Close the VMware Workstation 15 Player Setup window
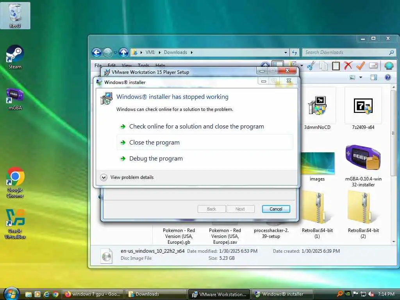The width and height of the screenshot is (400, 300). pos(287,71)
